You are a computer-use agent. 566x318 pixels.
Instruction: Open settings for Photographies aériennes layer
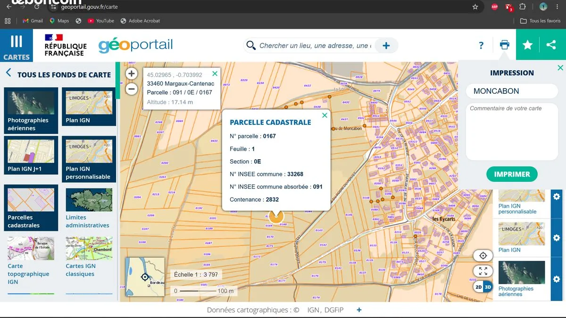tap(557, 279)
